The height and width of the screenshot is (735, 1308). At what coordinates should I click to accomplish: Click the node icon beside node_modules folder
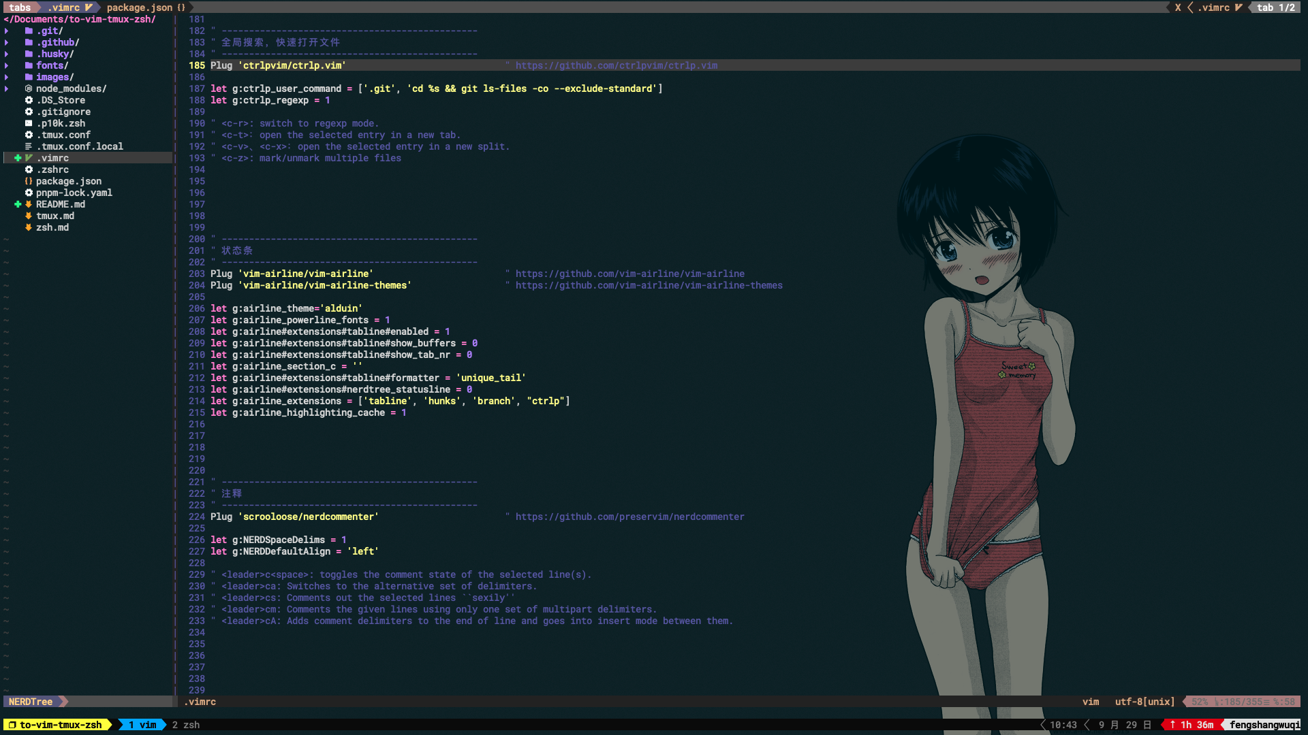[29, 88]
